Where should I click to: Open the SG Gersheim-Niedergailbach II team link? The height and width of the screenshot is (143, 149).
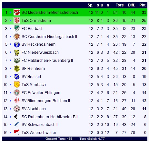(49, 37)
